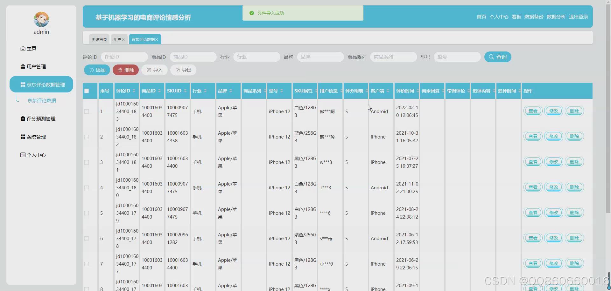
Task: Open 数据分析 from header
Action: tap(556, 17)
